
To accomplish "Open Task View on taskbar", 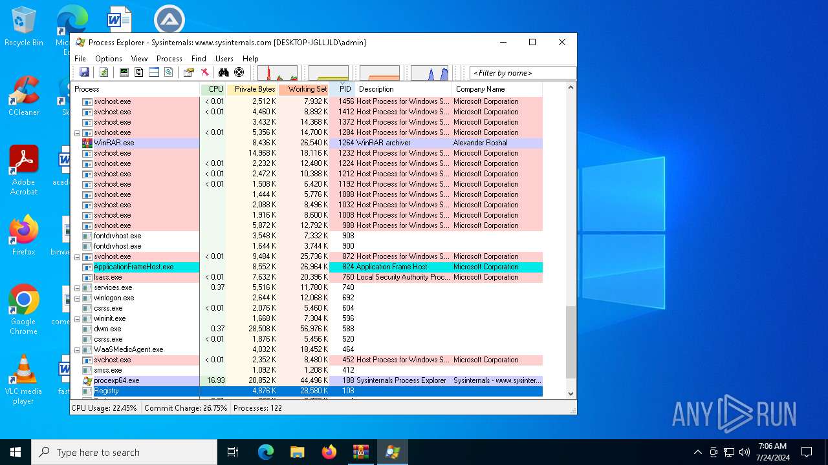I will (x=233, y=452).
